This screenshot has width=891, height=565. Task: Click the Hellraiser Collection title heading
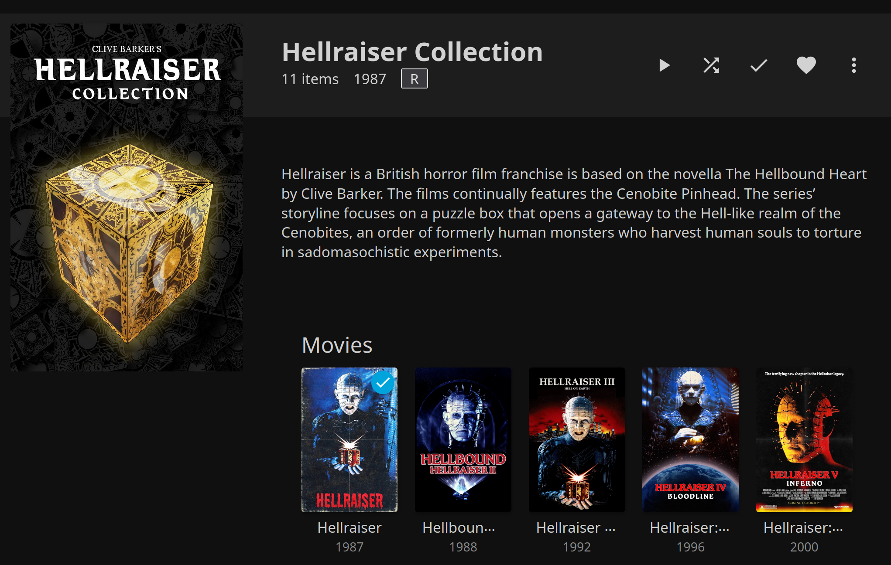pyautogui.click(x=412, y=52)
